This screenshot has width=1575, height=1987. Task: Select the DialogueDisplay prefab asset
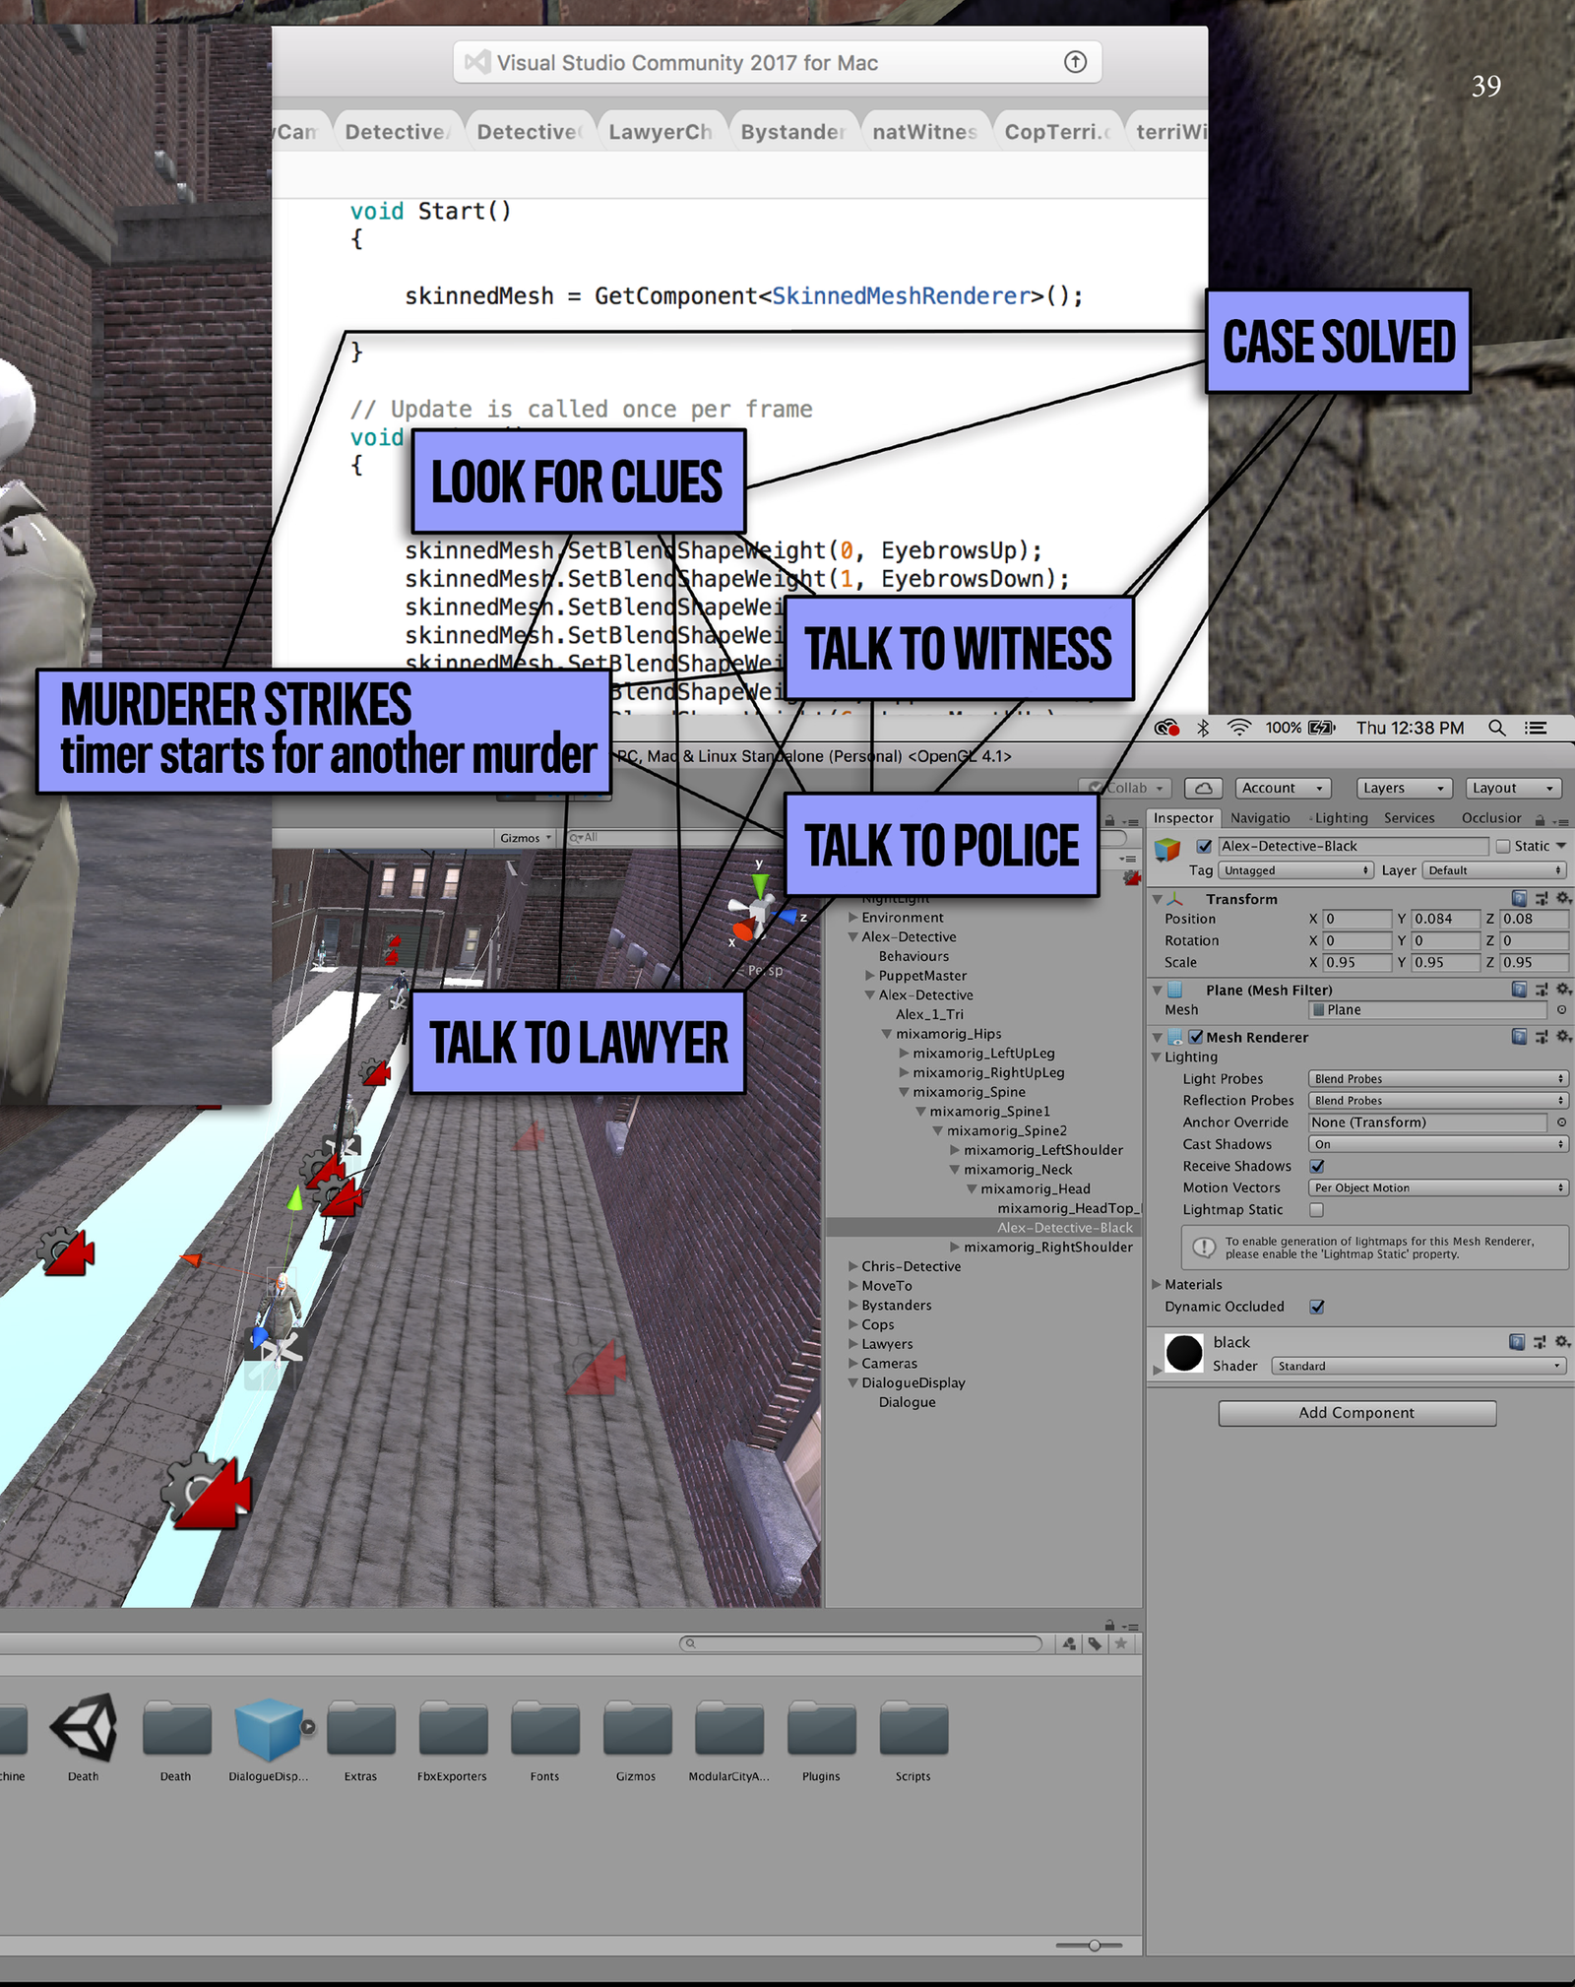pos(268,1730)
